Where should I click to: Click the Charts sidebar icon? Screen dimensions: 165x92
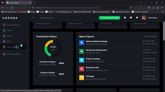pyautogui.click(x=4, y=36)
